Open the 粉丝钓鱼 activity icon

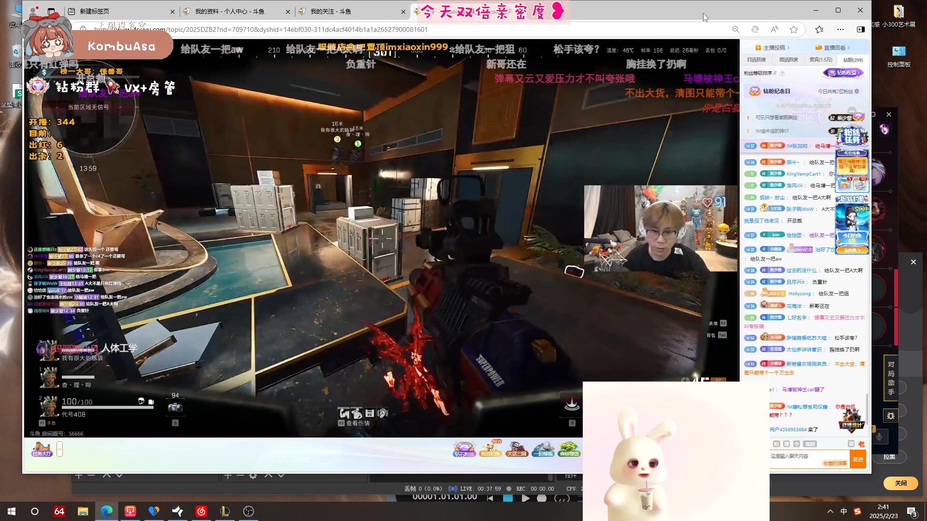(490, 449)
